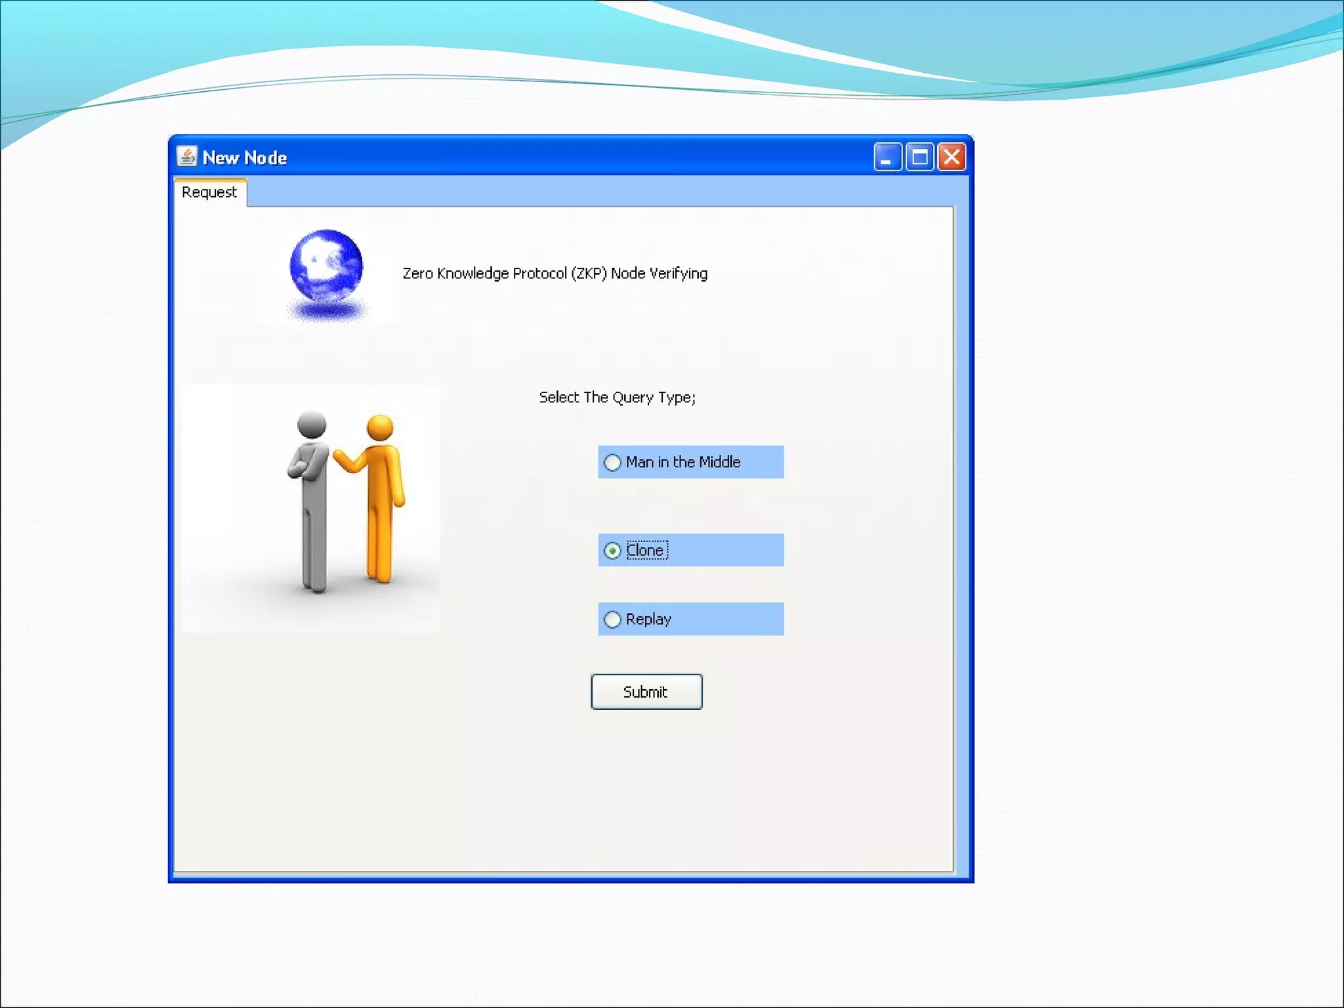
Task: Close the New Node window
Action: [x=952, y=157]
